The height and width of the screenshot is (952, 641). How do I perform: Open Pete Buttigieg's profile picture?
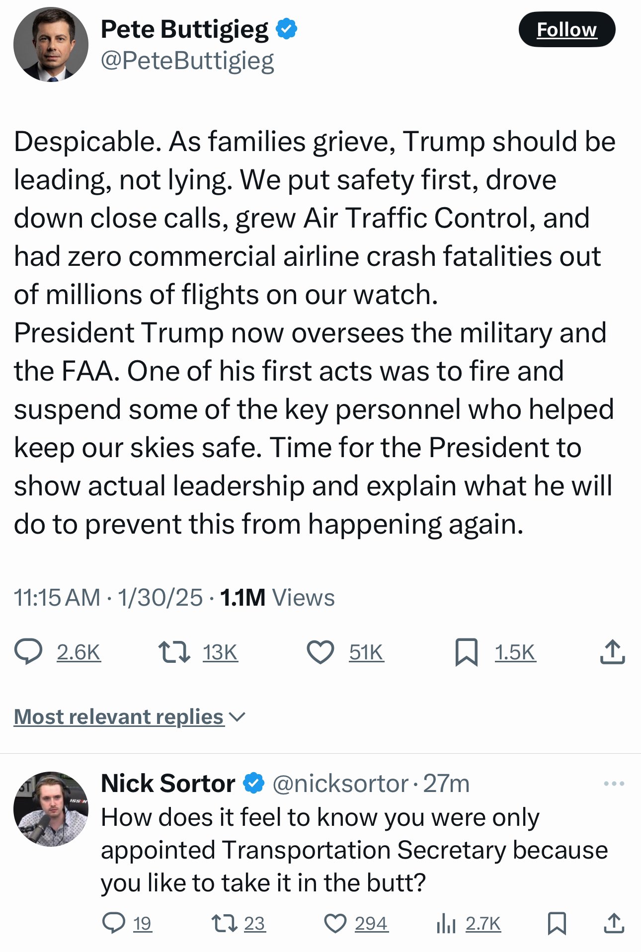pyautogui.click(x=51, y=45)
